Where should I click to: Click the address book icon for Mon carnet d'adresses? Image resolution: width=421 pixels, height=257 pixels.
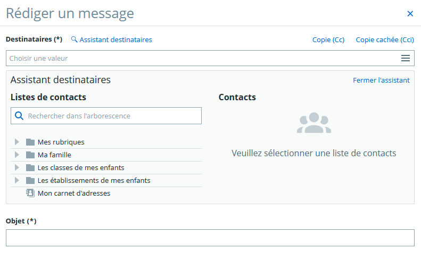point(30,193)
